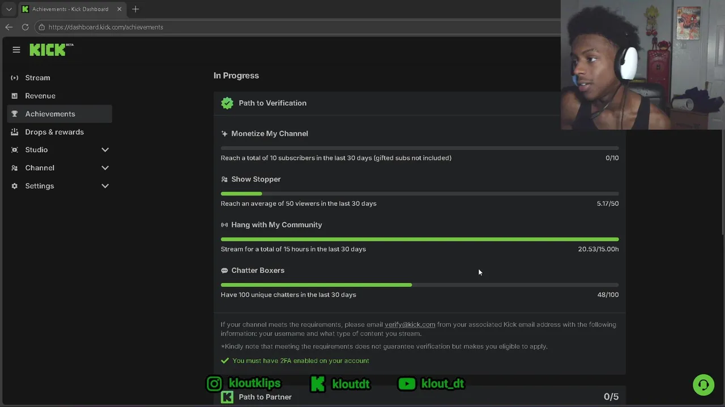Expand the Studio submenu chevron
Image resolution: width=725 pixels, height=407 pixels.
(105, 150)
